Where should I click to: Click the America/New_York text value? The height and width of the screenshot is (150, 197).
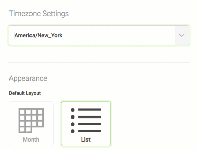click(x=38, y=35)
